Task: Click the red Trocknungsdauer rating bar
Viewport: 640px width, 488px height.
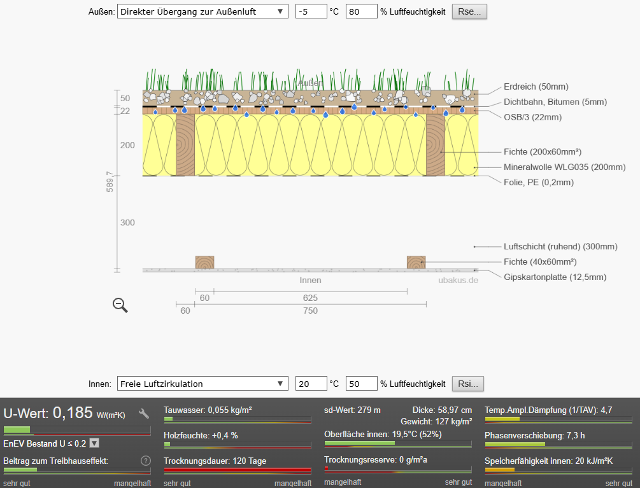Action: 237,471
